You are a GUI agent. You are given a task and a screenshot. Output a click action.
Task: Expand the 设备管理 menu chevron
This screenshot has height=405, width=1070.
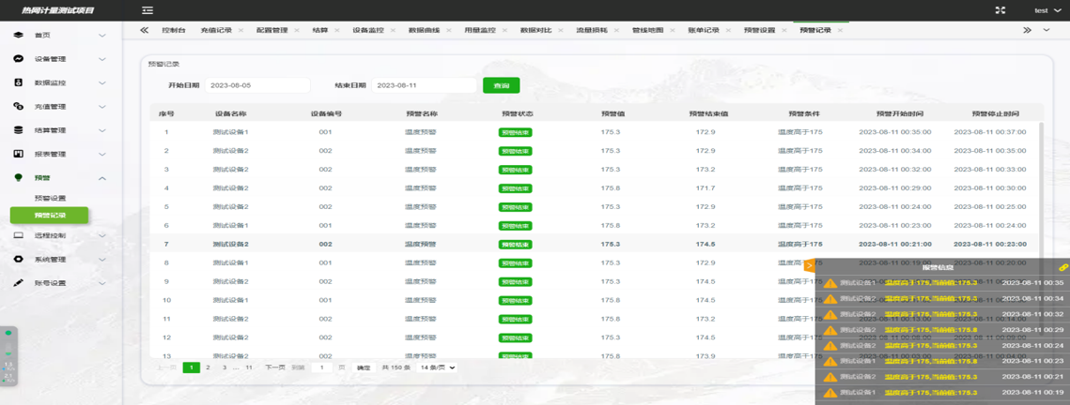coord(102,59)
